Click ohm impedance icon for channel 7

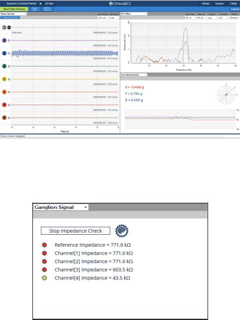9,105
